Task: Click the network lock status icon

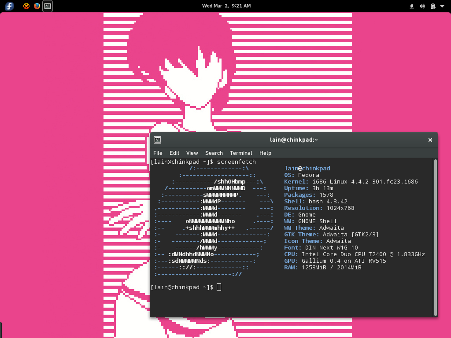Action: coord(412,6)
